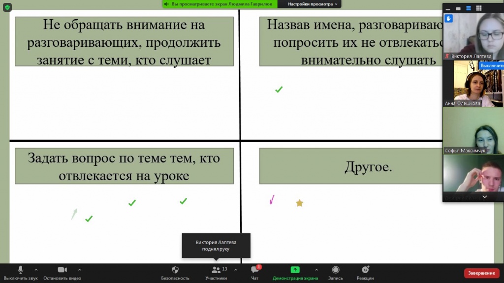Turn off camera via Остановить видео

point(62,273)
